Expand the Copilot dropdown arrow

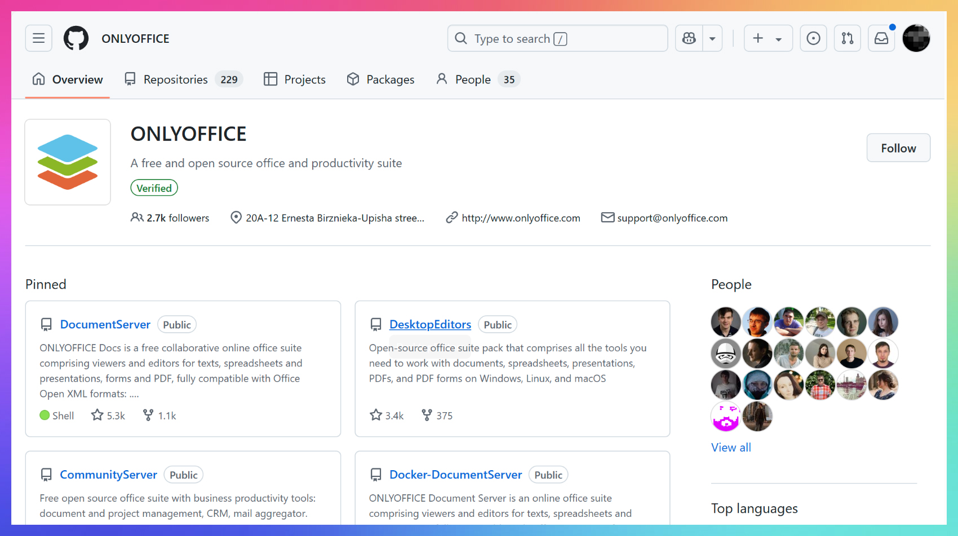click(712, 38)
